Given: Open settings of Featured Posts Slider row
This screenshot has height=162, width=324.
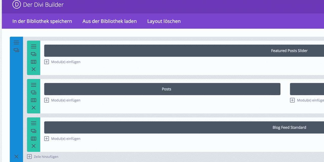Looking at the screenshot, I should [34, 47].
